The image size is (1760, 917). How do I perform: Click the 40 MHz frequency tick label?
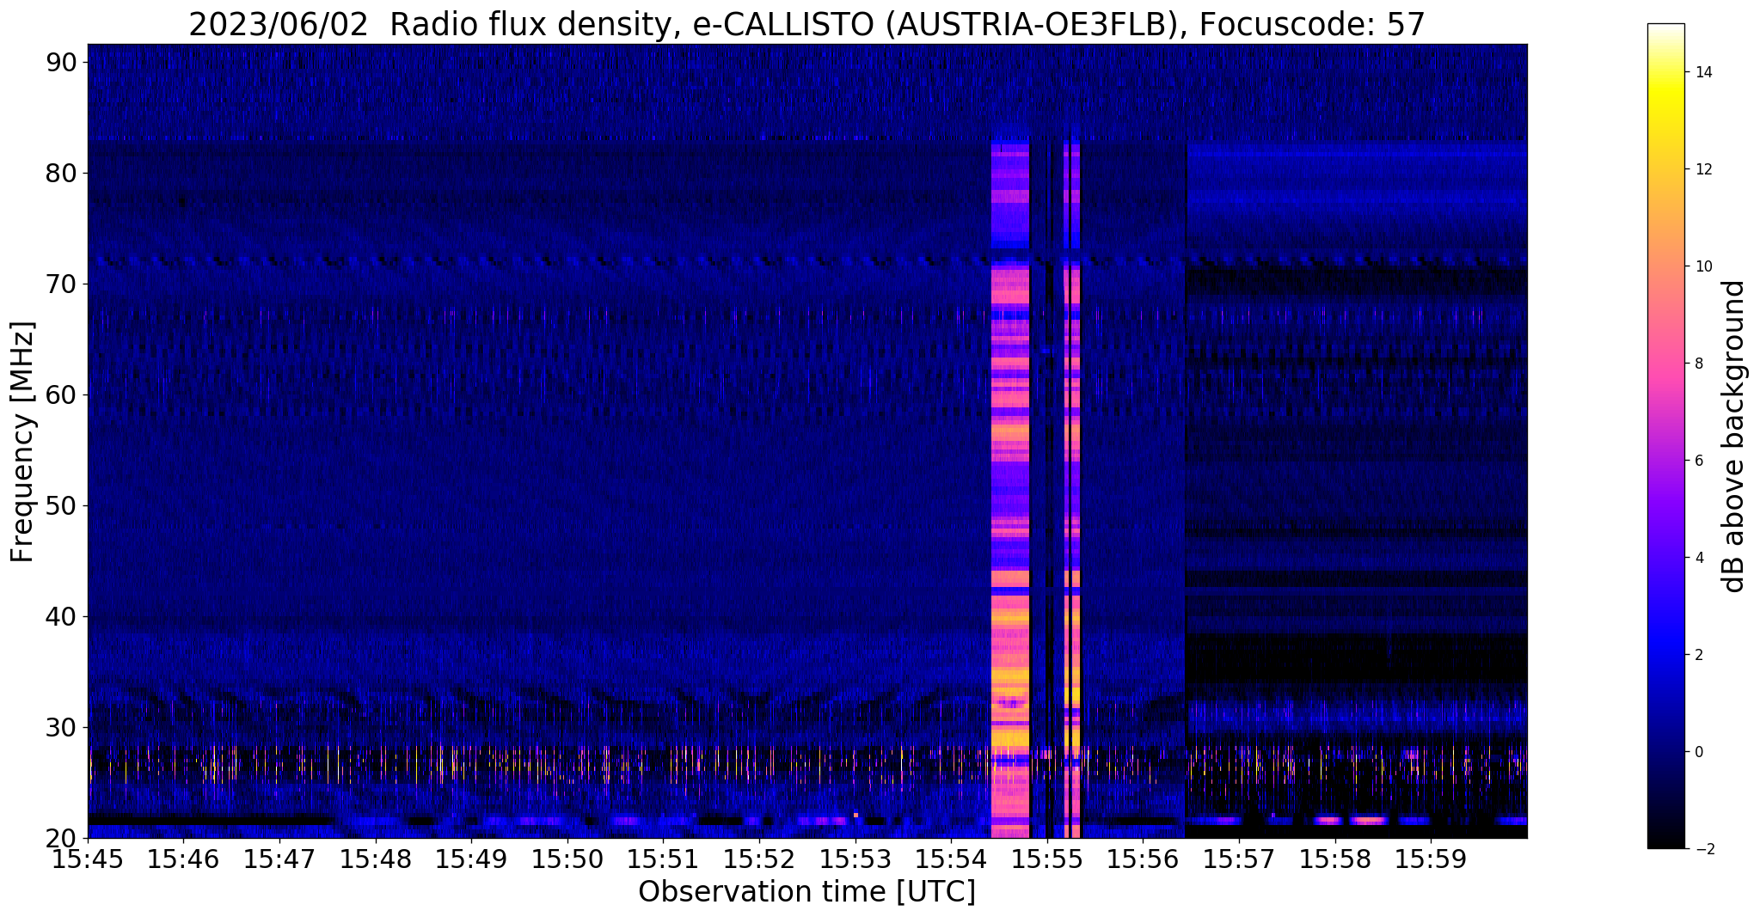tap(62, 616)
